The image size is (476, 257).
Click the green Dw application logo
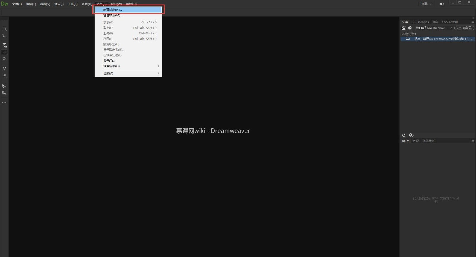point(5,4)
